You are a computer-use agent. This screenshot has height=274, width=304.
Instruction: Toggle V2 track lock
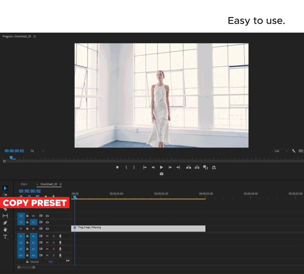[x=27, y=222]
